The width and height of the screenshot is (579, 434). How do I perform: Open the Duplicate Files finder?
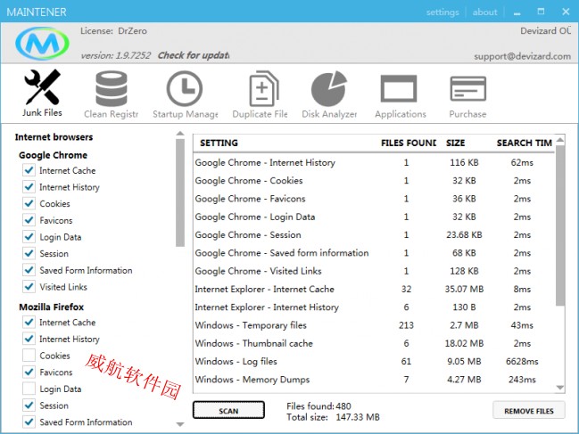point(260,94)
